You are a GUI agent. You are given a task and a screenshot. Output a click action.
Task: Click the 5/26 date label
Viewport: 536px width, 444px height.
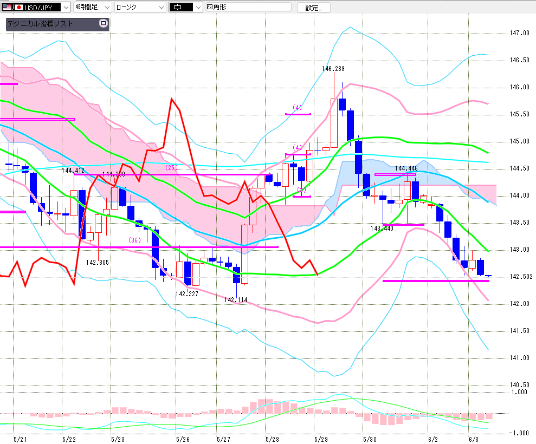(x=183, y=439)
